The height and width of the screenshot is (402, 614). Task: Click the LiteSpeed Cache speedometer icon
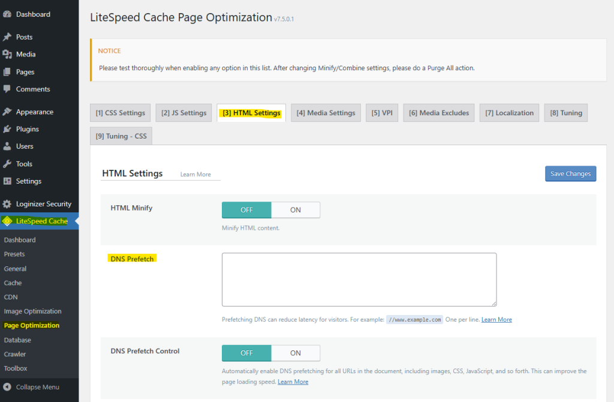[x=7, y=221]
